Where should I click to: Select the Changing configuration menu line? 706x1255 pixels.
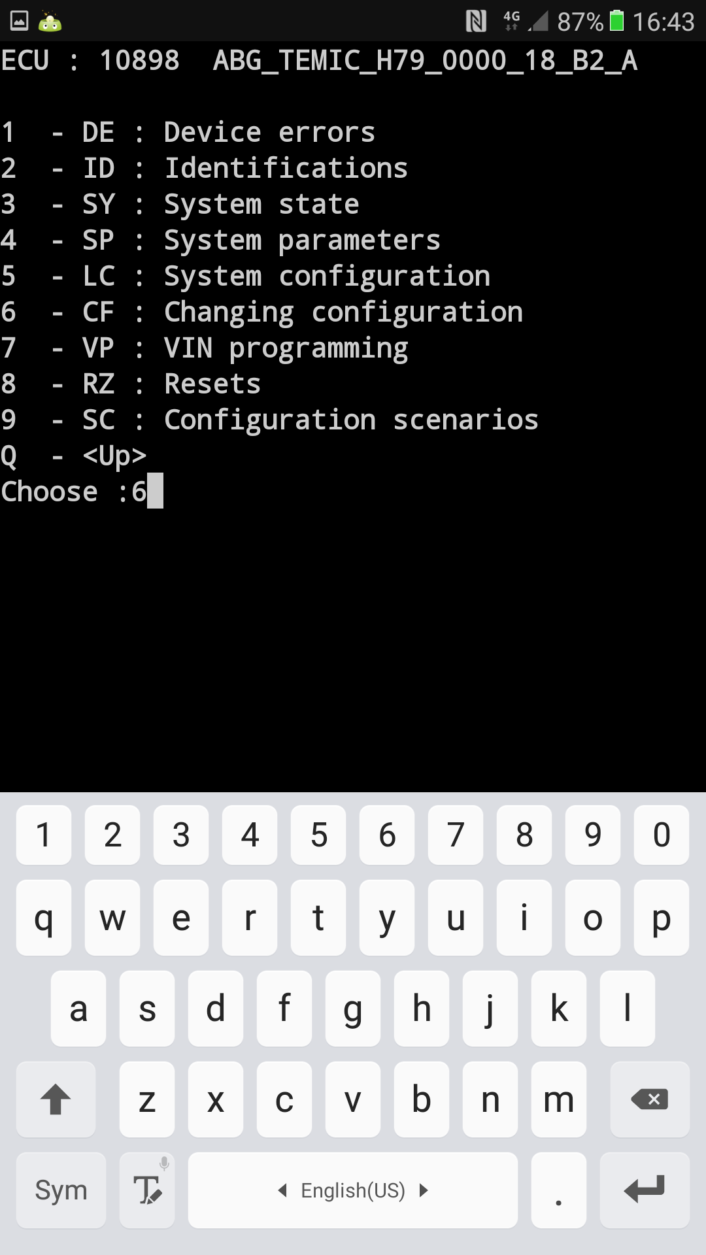(262, 312)
